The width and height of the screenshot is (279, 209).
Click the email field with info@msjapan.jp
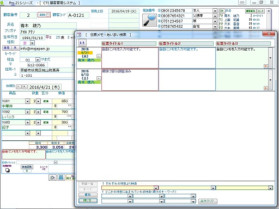click(x=47, y=48)
